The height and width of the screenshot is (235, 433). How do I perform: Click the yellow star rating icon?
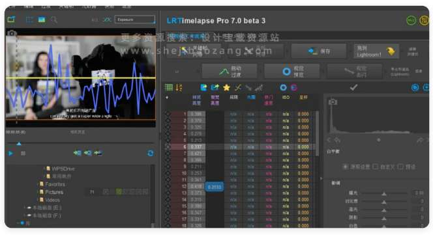226,88
